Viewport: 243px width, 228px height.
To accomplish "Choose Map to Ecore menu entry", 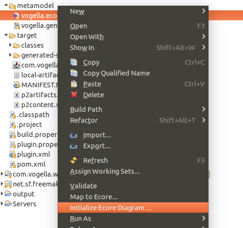I will pyautogui.click(x=133, y=197).
